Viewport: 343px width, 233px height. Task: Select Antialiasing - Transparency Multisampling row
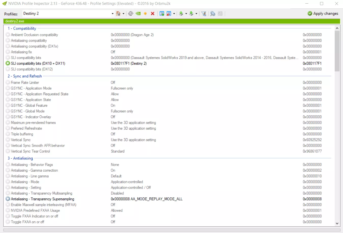click(42, 193)
